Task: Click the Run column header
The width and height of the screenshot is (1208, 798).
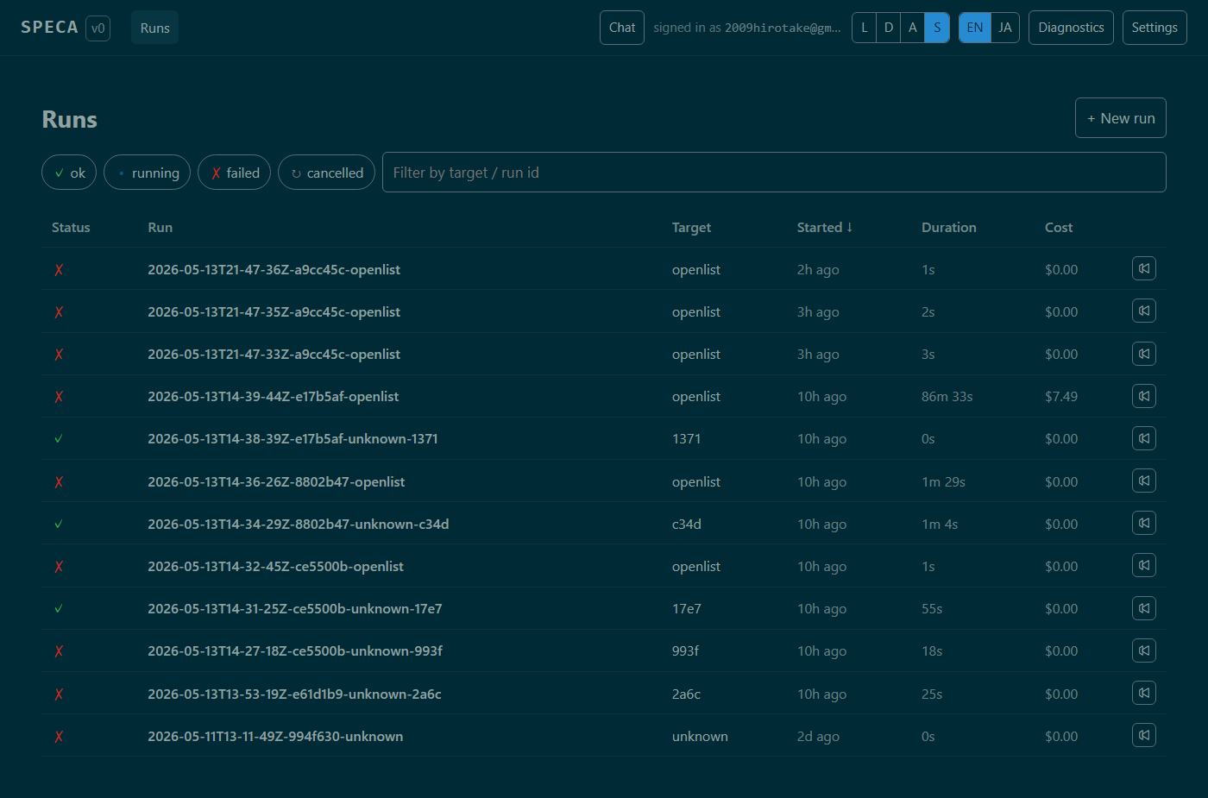Action: (160, 228)
